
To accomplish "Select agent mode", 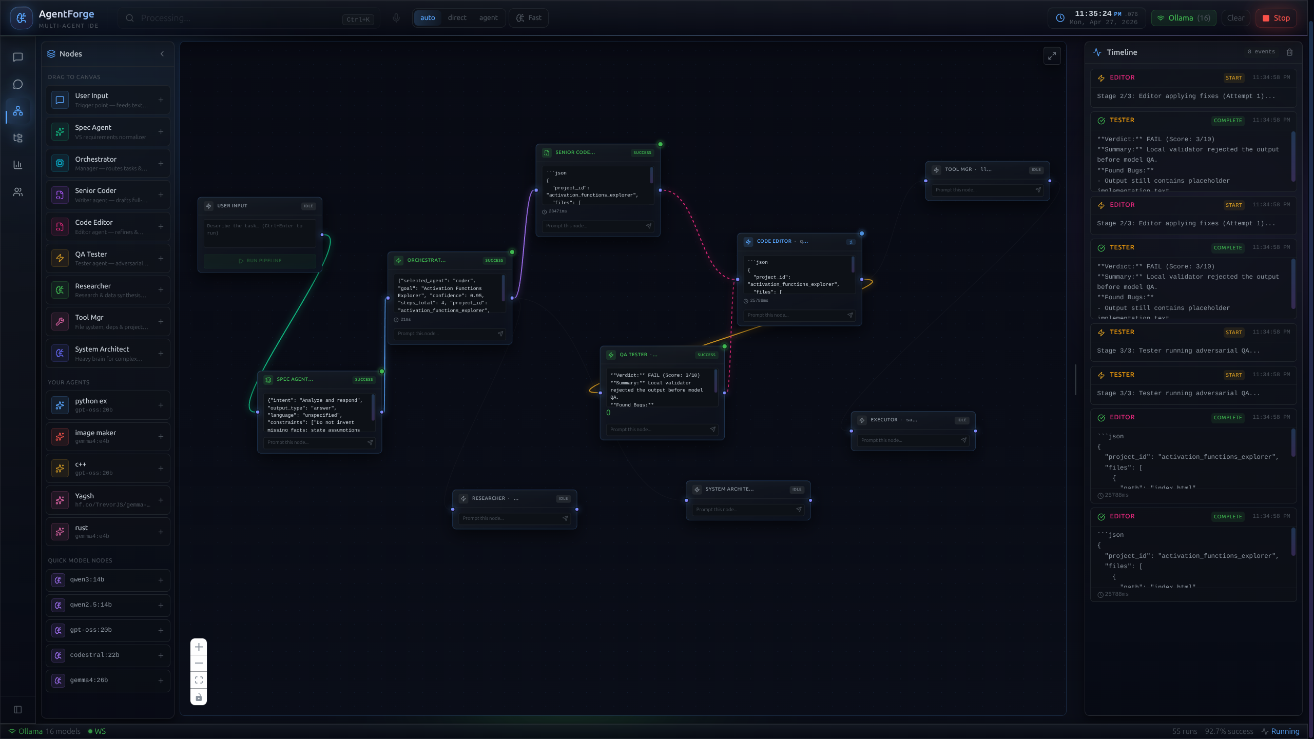I will (x=488, y=18).
